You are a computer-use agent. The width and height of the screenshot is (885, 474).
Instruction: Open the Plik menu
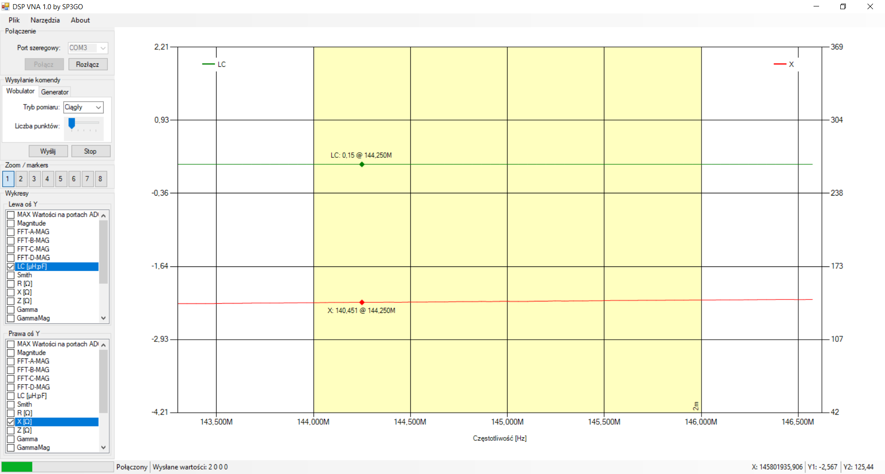(14, 20)
